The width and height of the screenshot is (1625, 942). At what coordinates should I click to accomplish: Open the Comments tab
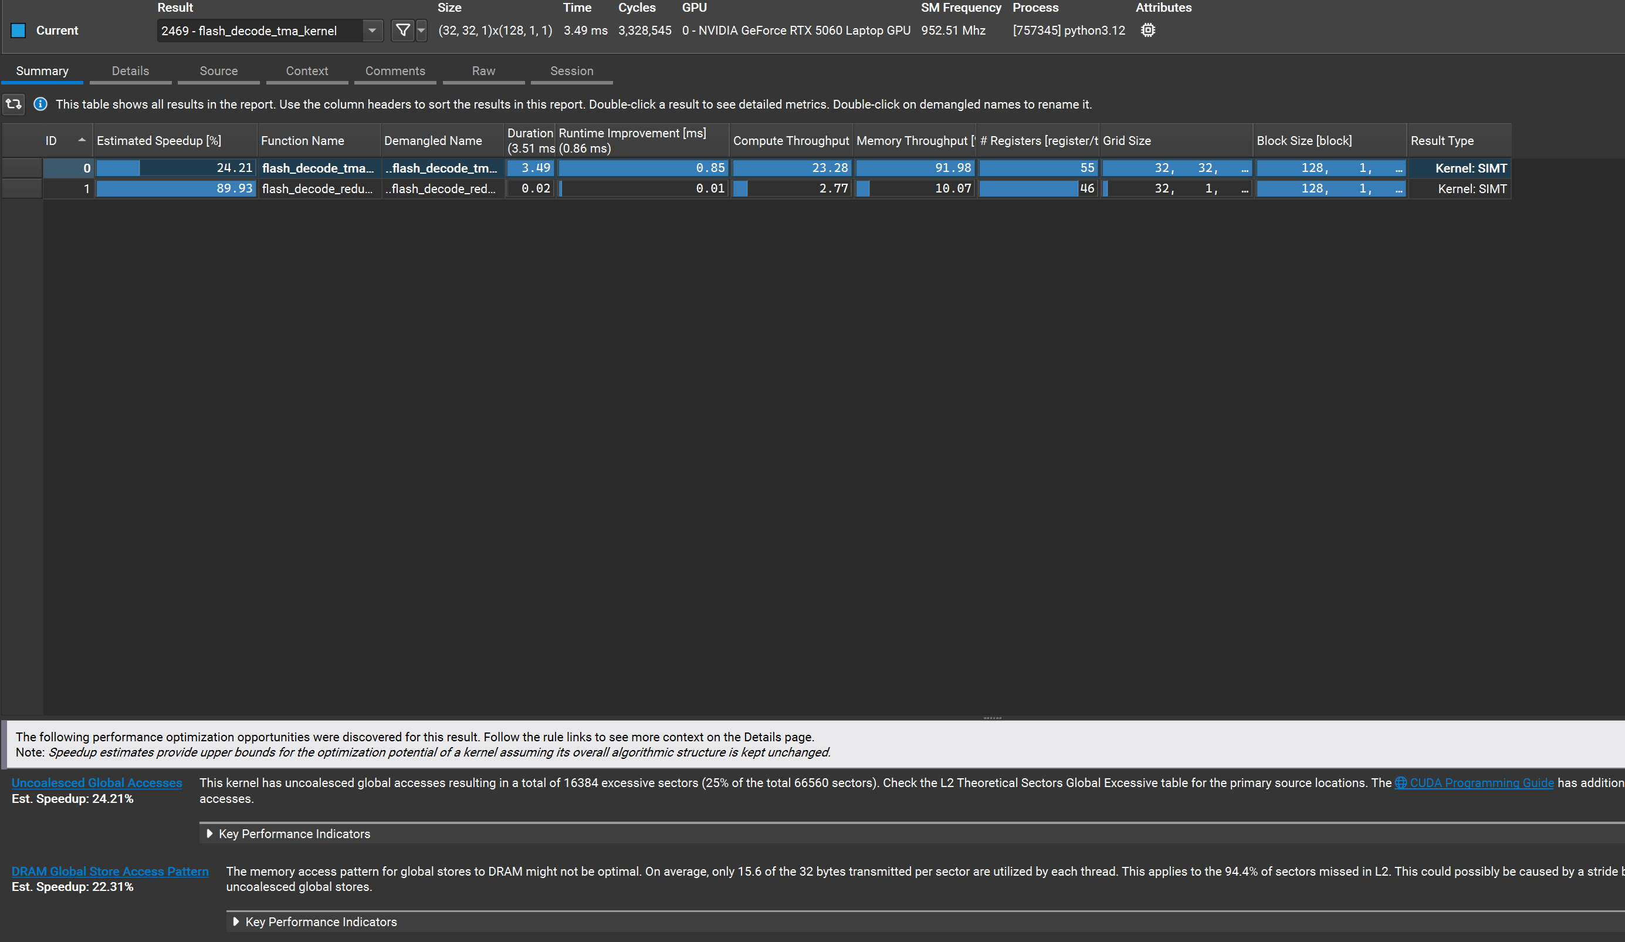point(395,71)
